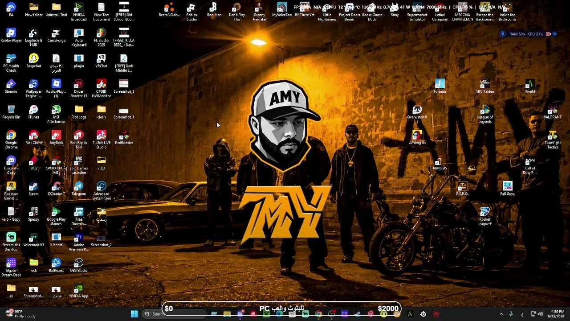Screen dimensions: 570x321
Task: Open the volume control in system tray
Action: 541,314
